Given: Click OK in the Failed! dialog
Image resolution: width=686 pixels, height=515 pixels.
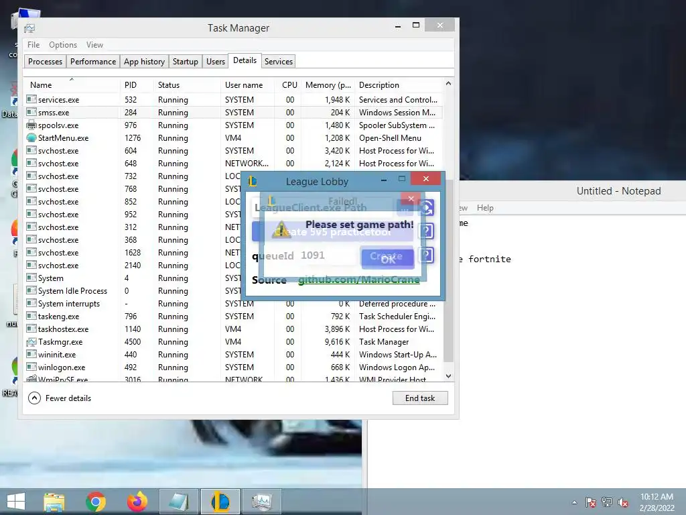Looking at the screenshot, I should tap(388, 258).
